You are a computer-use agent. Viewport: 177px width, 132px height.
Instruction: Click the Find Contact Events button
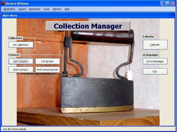(x=48, y=70)
